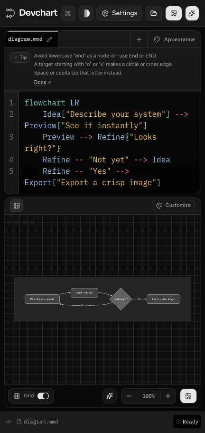205x433 pixels.
Task: Add a new diagram tab
Action: 139,39
